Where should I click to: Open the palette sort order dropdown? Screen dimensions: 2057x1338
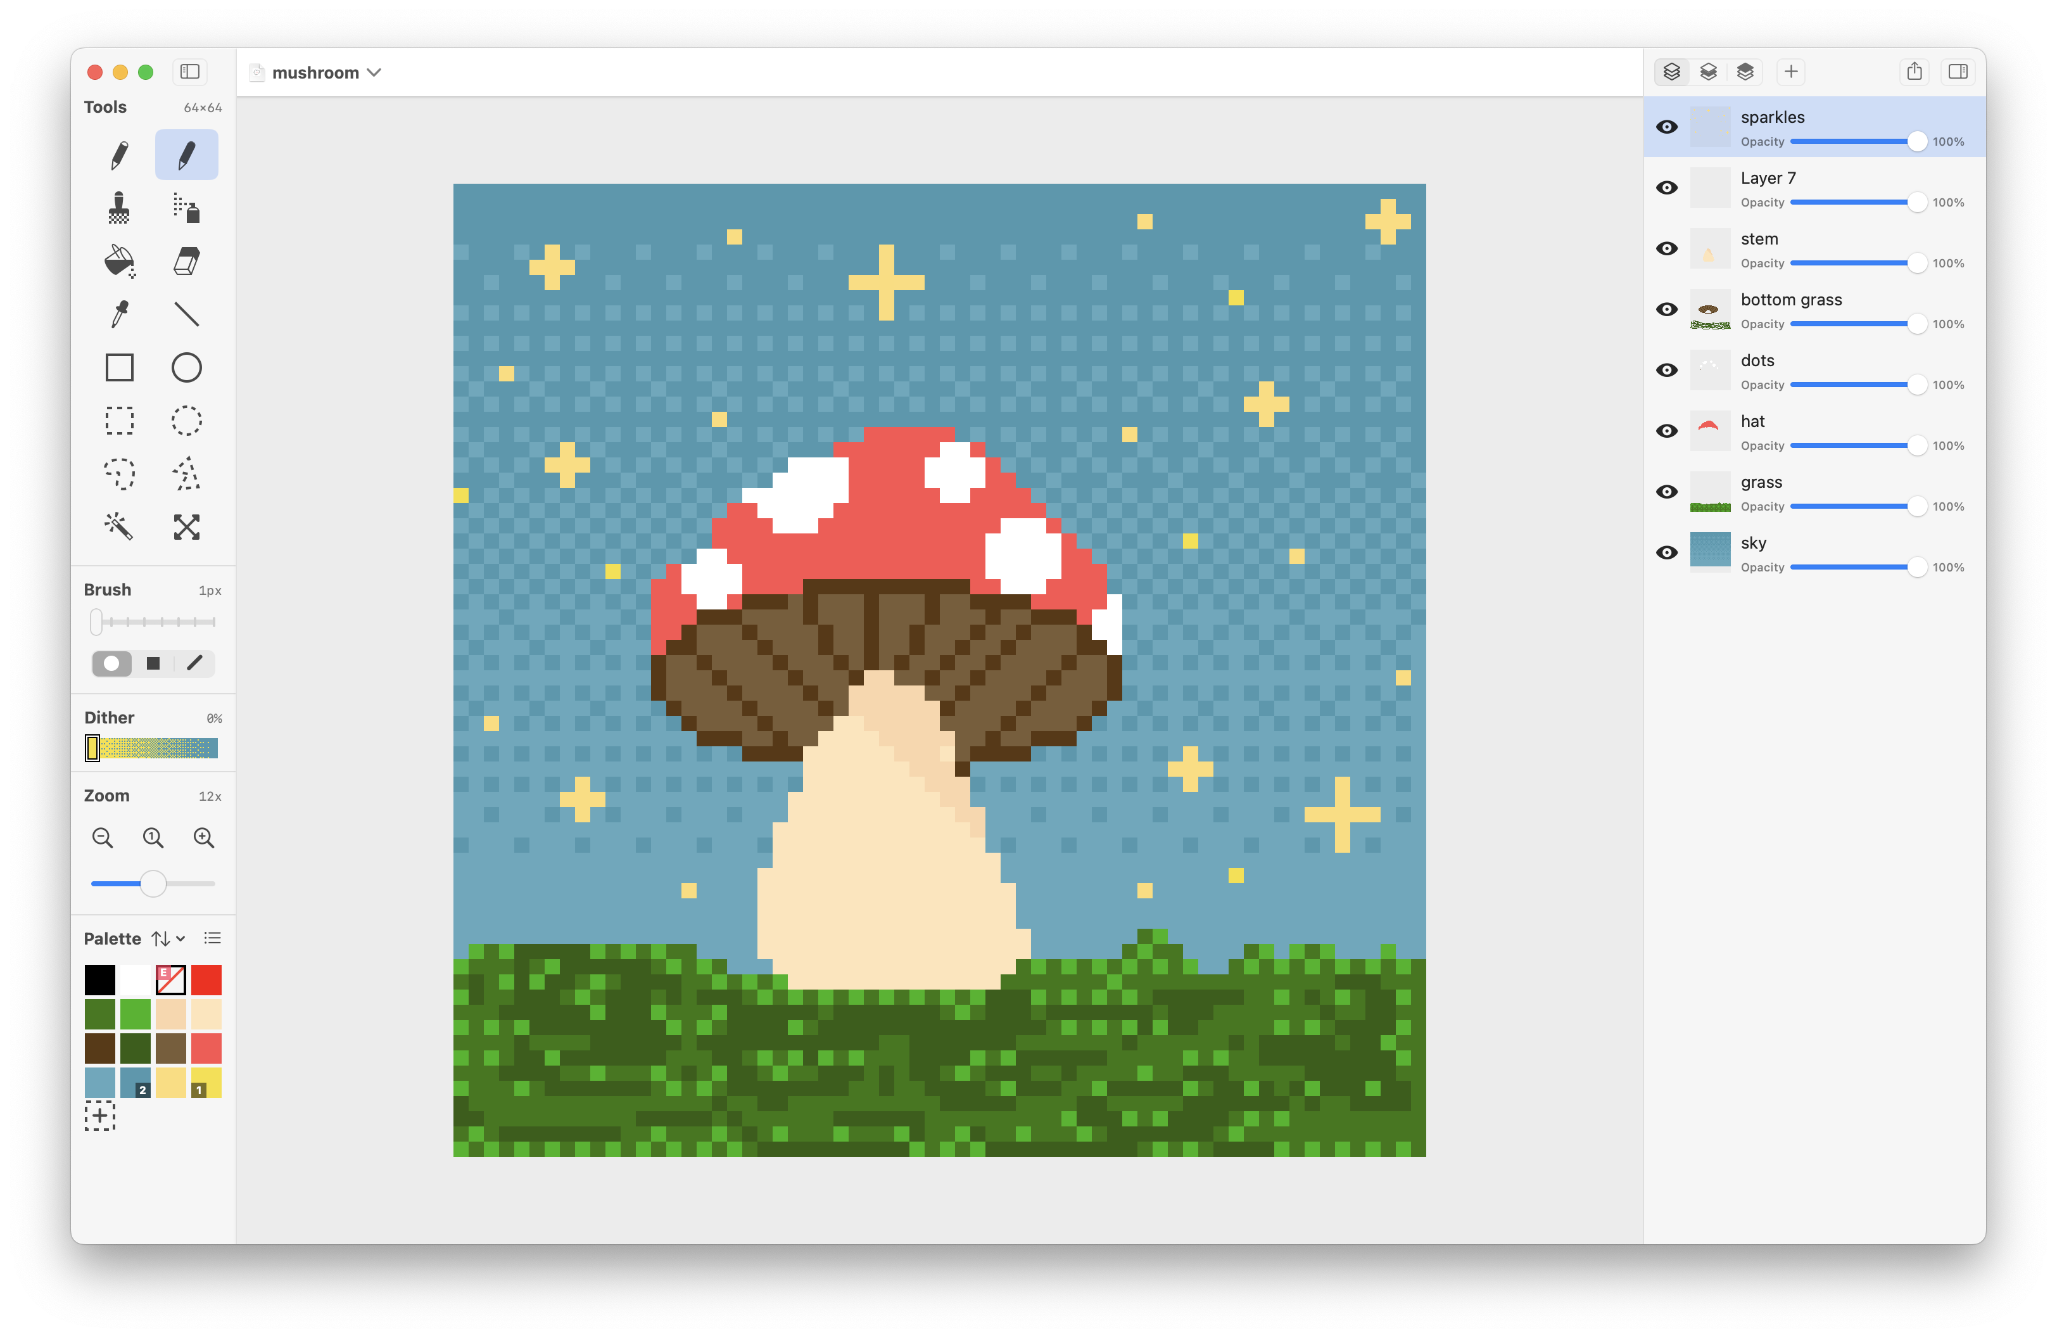168,939
